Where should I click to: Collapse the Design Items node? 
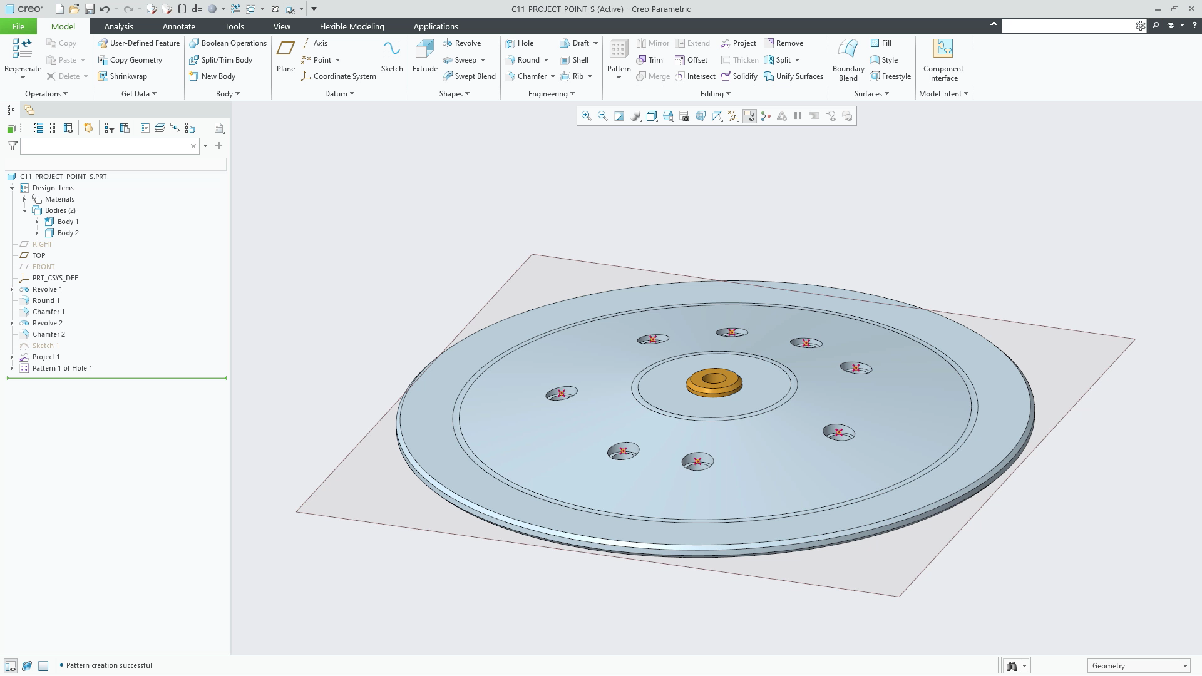point(12,188)
